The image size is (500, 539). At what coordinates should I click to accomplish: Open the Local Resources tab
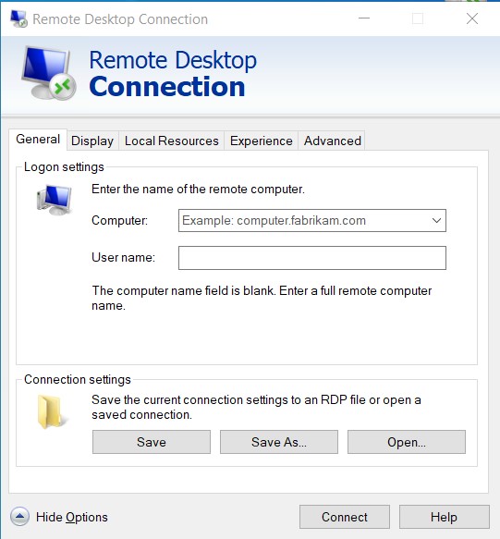pos(172,141)
